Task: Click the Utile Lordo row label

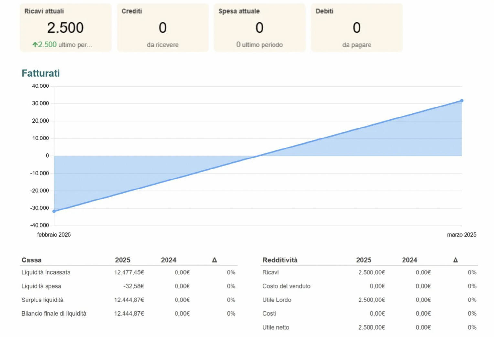Action: click(x=277, y=300)
